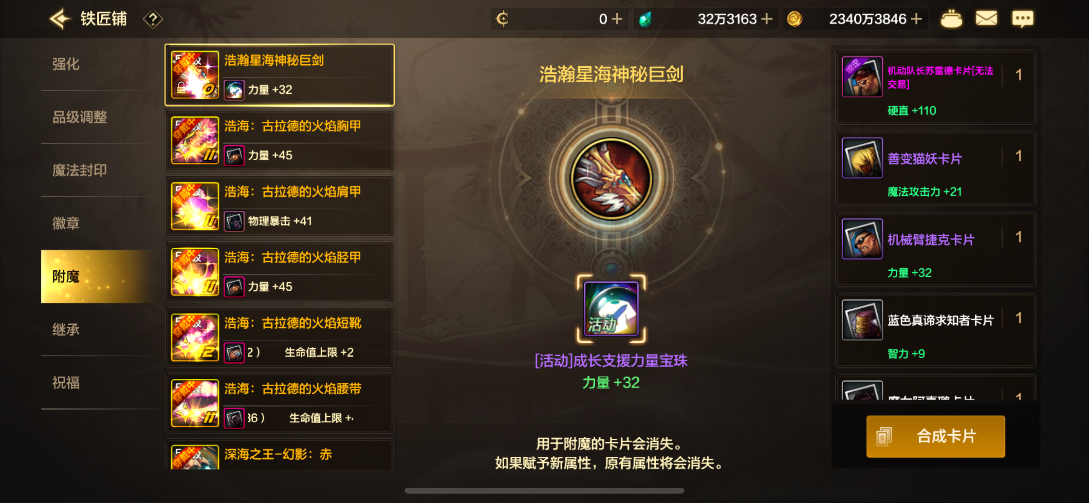Select 浩海：古拉德的火焰胸甲 from equipment list
1089x503 pixels.
coord(280,141)
